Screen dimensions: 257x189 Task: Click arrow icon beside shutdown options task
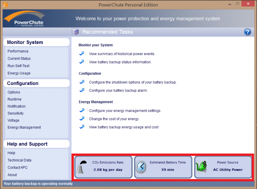tap(82, 82)
